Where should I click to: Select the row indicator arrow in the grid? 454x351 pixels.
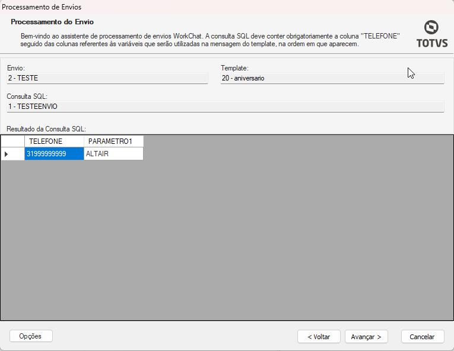tap(7, 154)
